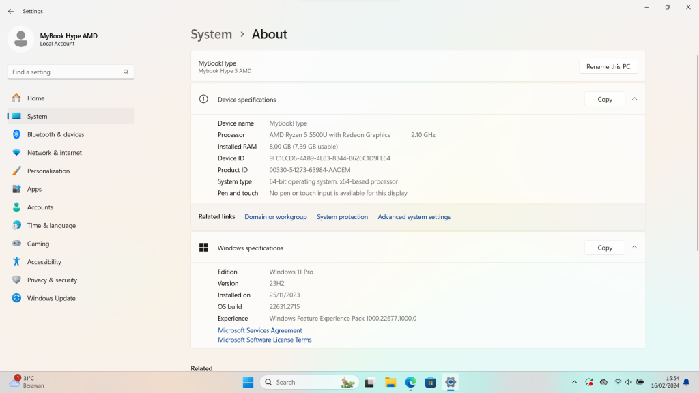Click the Accessibility sidebar icon
699x393 pixels.
(16, 262)
